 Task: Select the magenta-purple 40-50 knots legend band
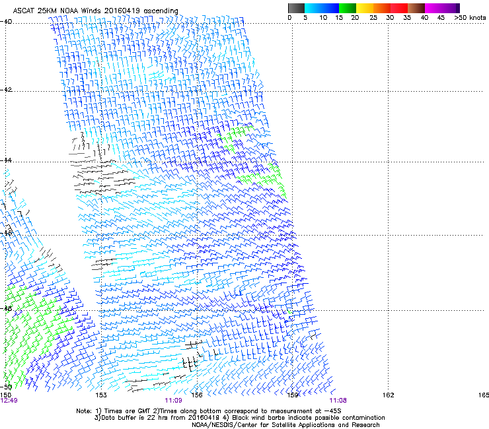pyautogui.click(x=442, y=8)
